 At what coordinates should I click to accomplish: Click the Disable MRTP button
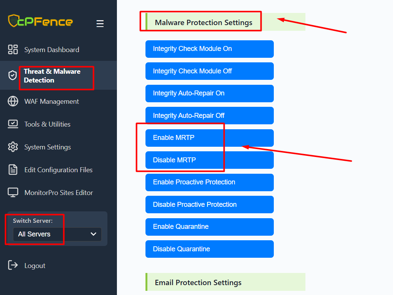pos(209,160)
